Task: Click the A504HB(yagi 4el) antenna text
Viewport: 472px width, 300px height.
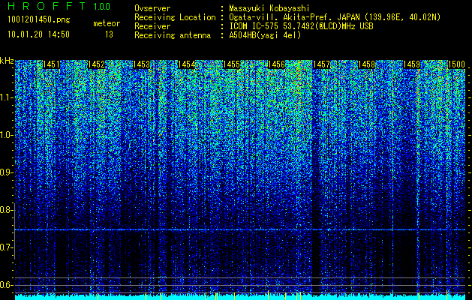Action: pos(265,35)
